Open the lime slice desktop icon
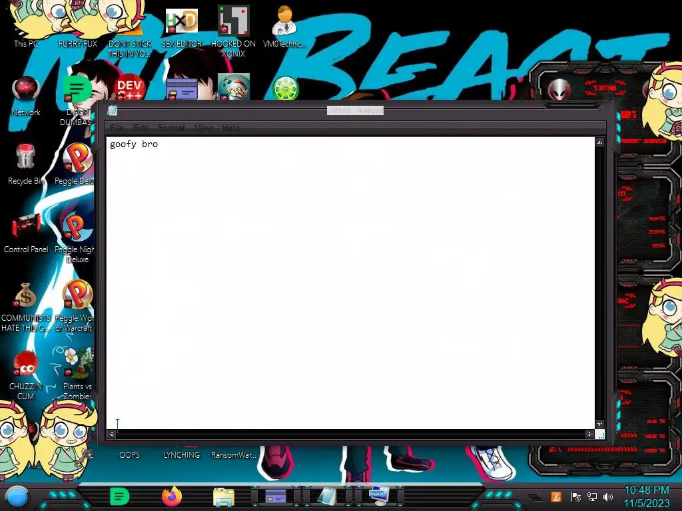This screenshot has width=682, height=511. point(285,88)
